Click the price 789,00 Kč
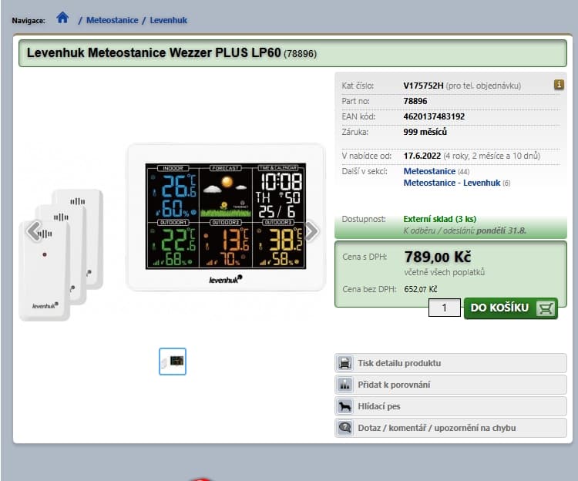 438,257
